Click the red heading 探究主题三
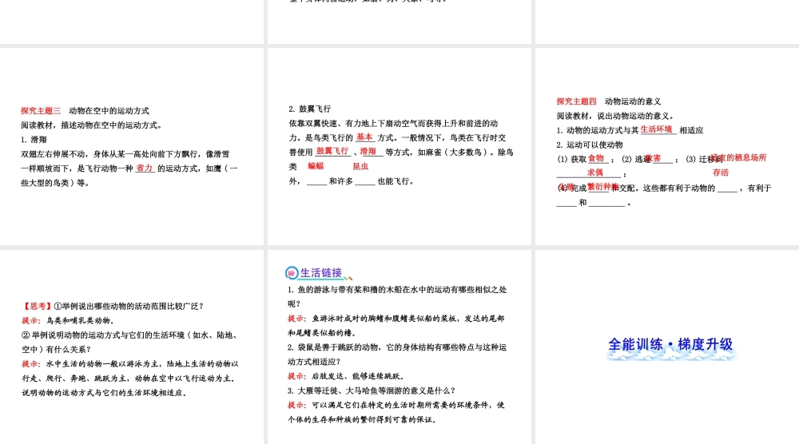Viewport: 799px width, 444px height. 41,110
